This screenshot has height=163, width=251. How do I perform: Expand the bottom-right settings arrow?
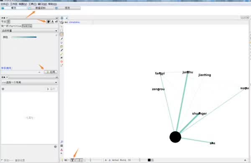pyautogui.click(x=245, y=160)
